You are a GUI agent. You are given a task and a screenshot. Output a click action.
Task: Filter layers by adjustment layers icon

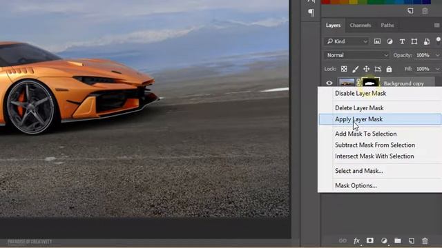point(390,41)
